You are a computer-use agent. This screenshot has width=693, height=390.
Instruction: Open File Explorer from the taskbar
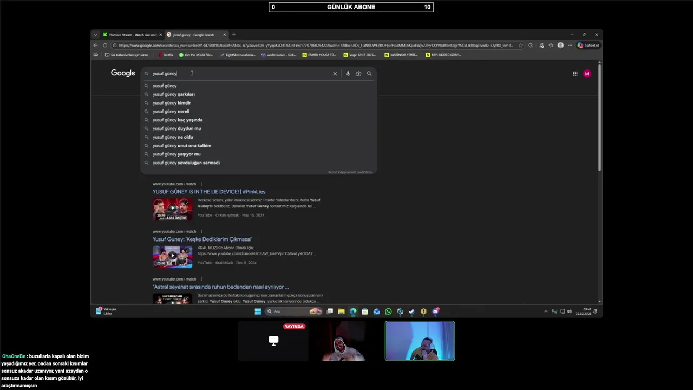point(341,311)
